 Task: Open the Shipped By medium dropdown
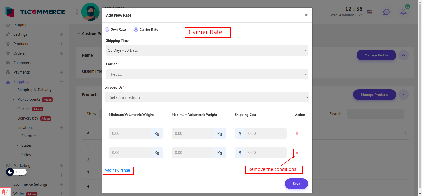pyautogui.click(x=207, y=97)
